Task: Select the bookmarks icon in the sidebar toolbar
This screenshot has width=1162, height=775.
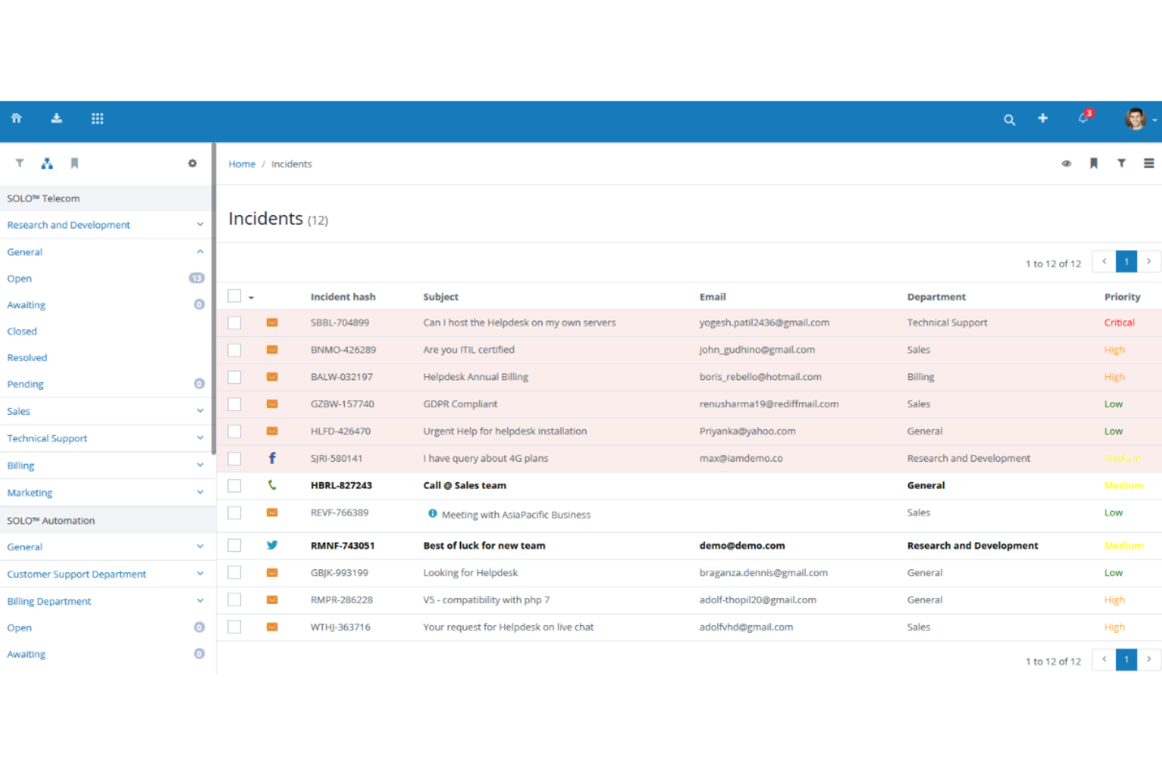Action: click(75, 163)
